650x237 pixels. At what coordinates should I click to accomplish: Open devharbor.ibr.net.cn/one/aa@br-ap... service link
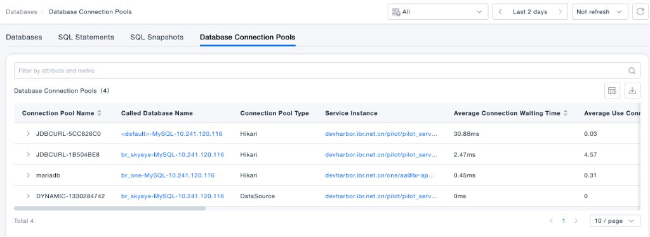pyautogui.click(x=380, y=175)
